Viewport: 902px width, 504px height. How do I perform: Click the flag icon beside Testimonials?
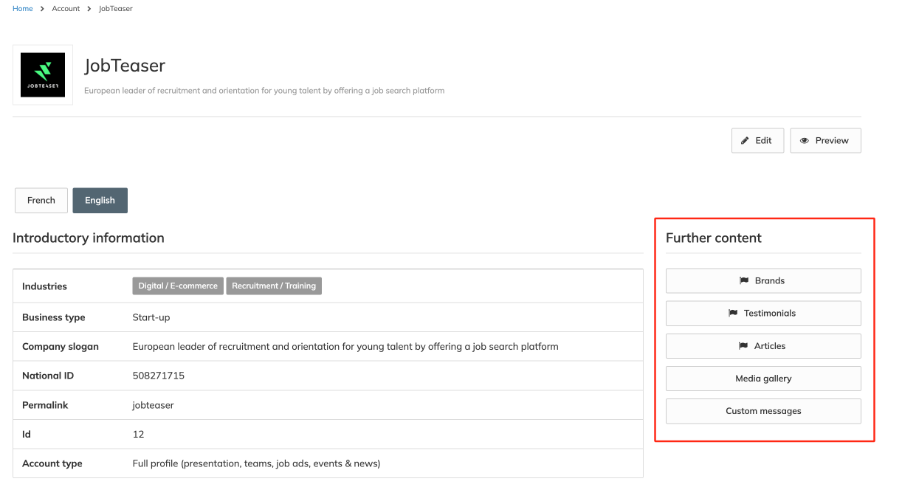733,313
